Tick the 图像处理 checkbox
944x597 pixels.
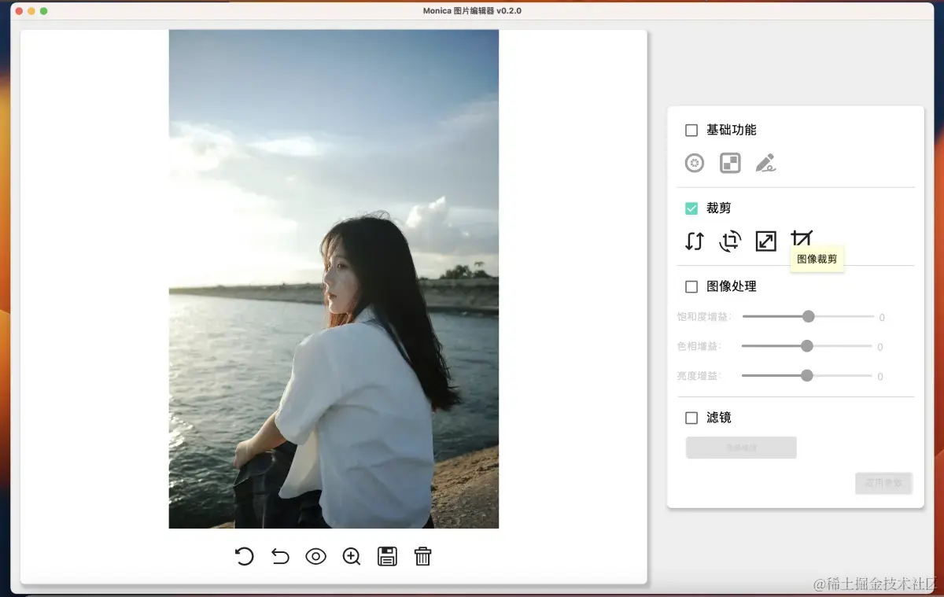click(691, 286)
